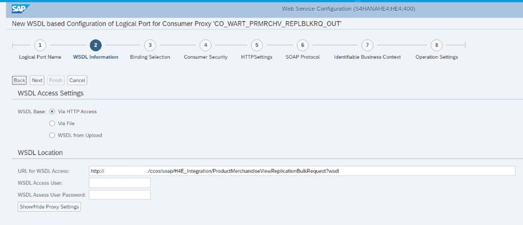Click the New WSDL based Configuration page heading
The height and width of the screenshot is (225, 523).
[177, 24]
